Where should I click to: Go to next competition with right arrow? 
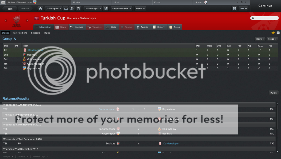coord(27,21)
